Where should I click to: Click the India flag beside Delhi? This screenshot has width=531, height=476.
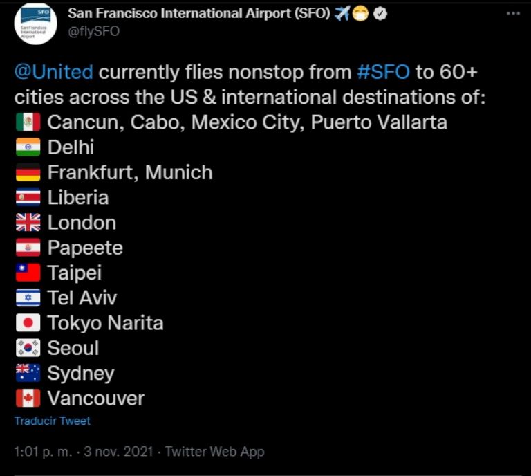click(x=28, y=147)
